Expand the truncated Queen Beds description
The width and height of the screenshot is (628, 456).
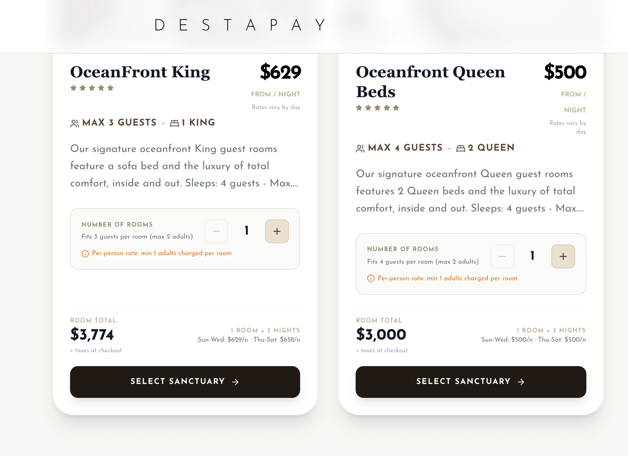tap(470, 191)
